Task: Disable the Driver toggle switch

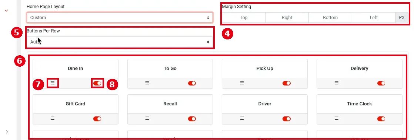Action: pos(287,119)
